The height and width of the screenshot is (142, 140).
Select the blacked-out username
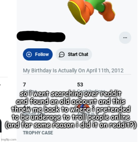(x=41, y=36)
